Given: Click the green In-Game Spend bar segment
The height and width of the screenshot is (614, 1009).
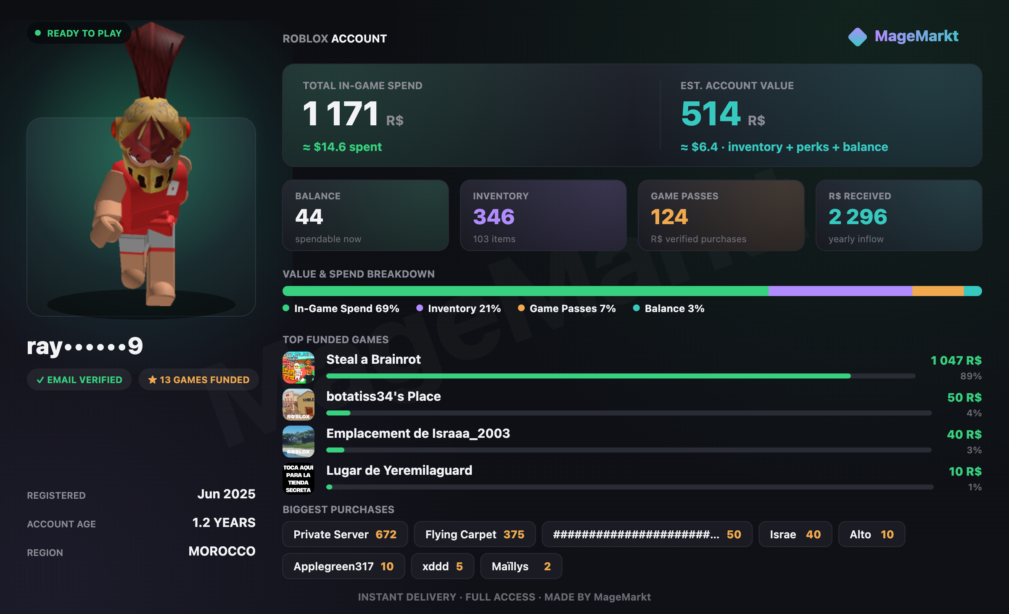Looking at the screenshot, I should pos(526,291).
